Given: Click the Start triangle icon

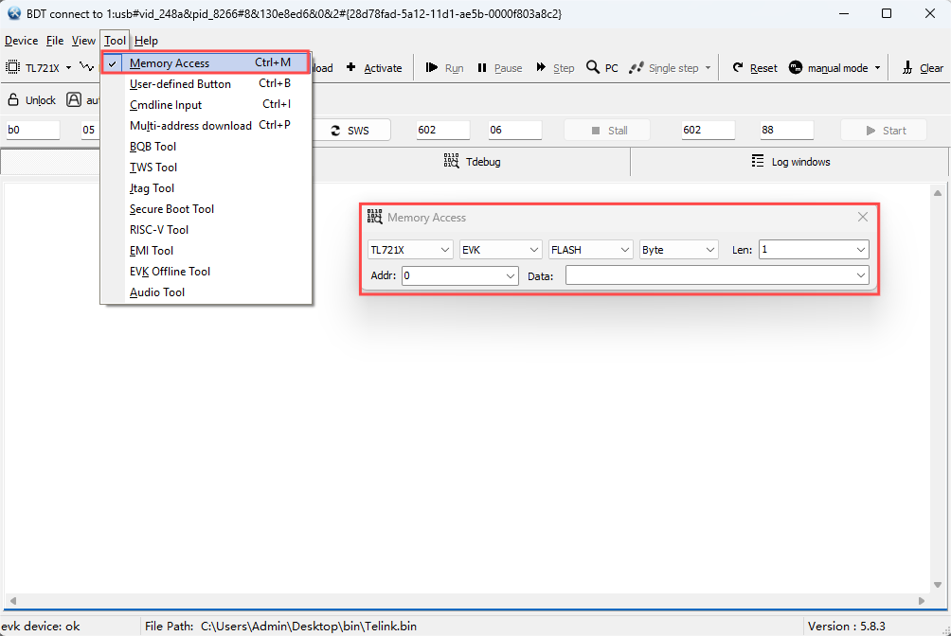Looking at the screenshot, I should 870,131.
